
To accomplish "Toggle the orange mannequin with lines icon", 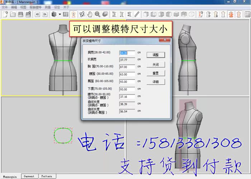I will [231, 14].
